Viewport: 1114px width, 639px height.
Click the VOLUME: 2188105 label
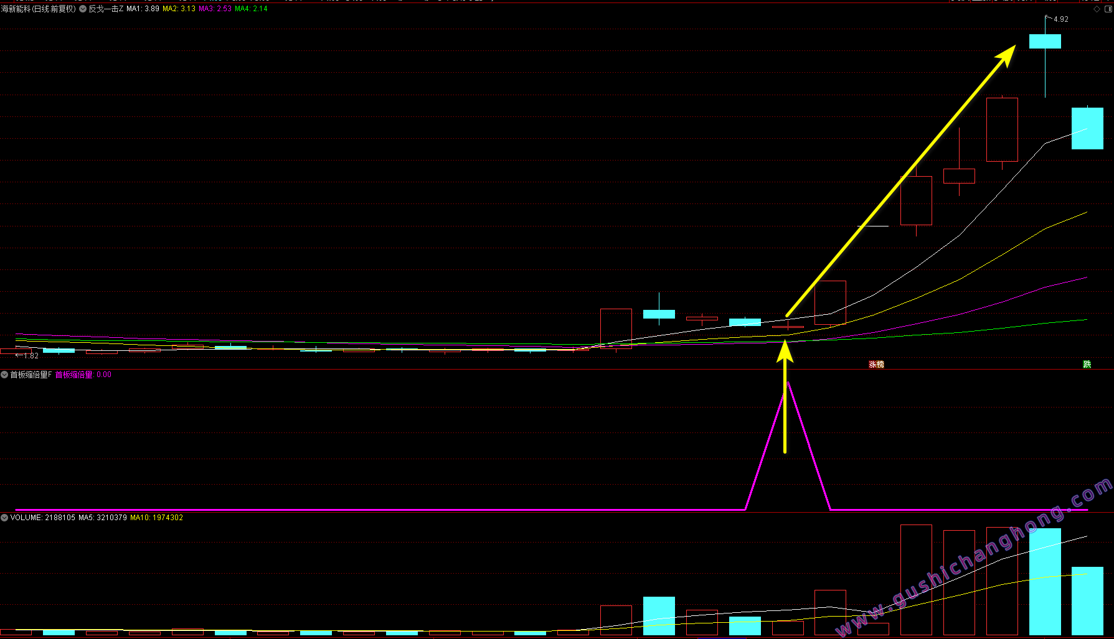(43, 518)
